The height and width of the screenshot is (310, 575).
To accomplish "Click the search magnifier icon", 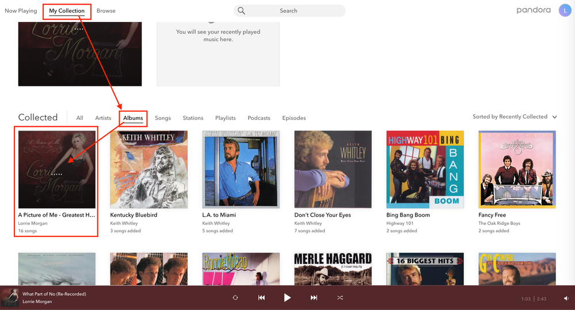I will pos(242,10).
